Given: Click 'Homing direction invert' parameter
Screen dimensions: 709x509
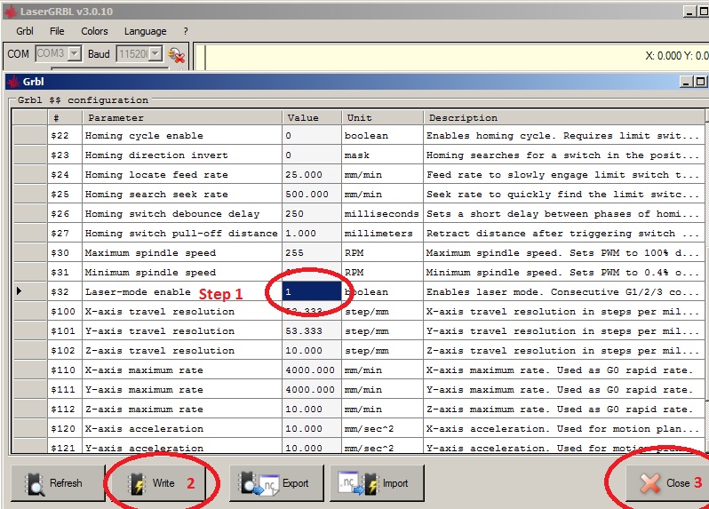Looking at the screenshot, I should (182, 155).
